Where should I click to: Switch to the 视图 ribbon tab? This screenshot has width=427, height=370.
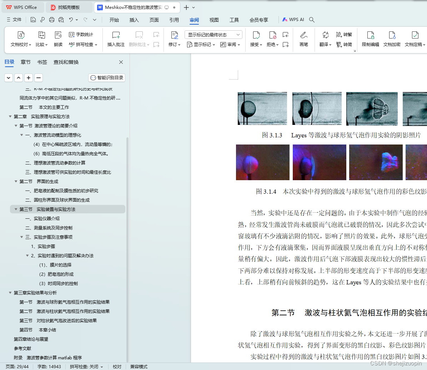point(214,20)
